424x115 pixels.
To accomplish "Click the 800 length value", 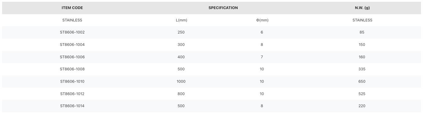I will pos(181,94).
